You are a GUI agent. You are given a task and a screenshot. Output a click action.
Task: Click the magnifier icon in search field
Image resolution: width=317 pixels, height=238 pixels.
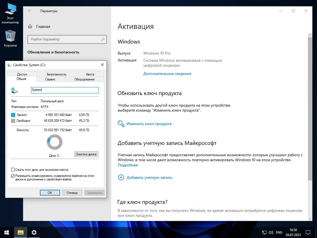[102, 39]
